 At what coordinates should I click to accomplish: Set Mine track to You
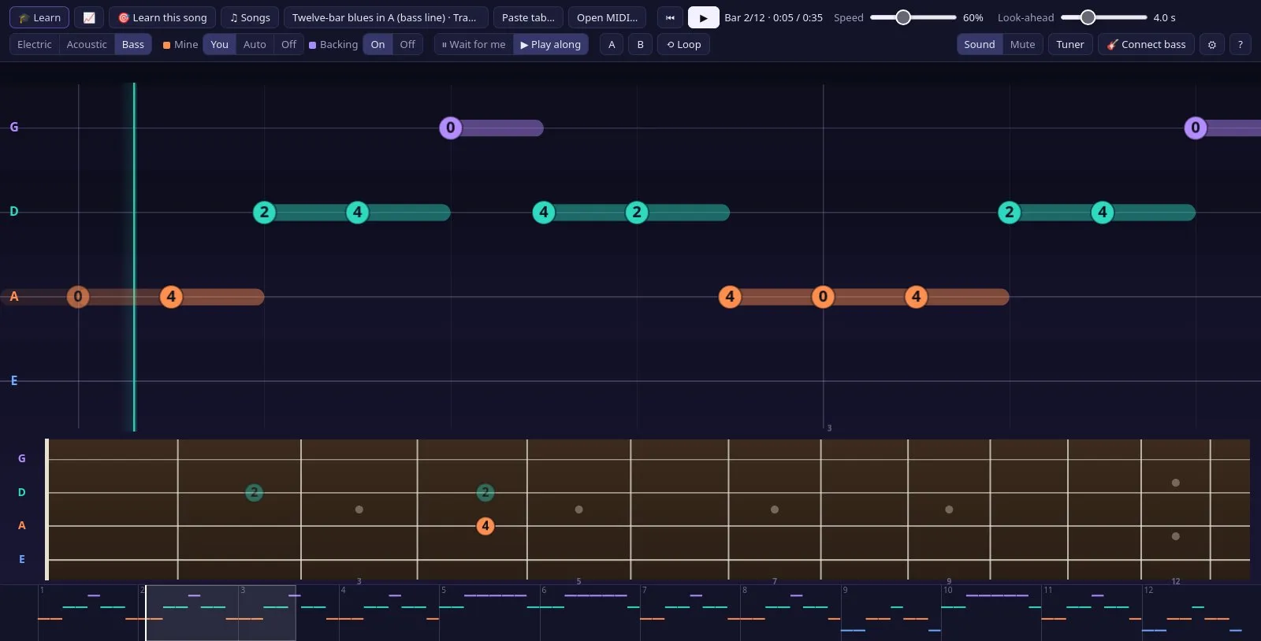219,44
